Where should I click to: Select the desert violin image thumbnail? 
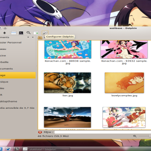coord(68,117)
